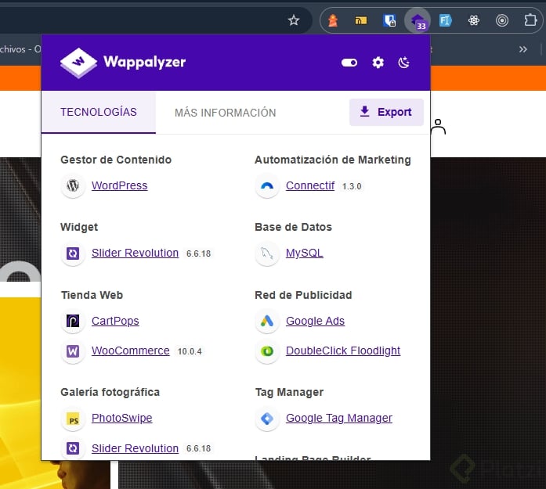
Task: Open the blue FI extension icon
Action: coord(446,20)
